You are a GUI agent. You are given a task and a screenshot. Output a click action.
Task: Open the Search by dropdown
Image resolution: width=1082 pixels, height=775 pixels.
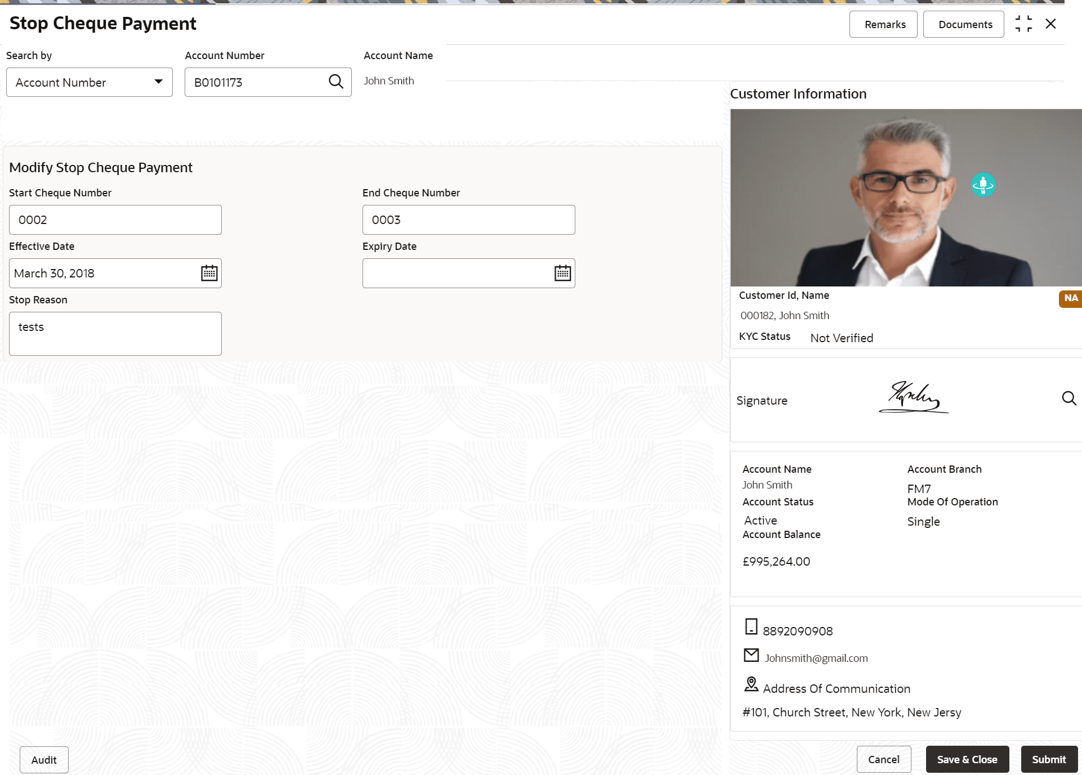(x=89, y=82)
